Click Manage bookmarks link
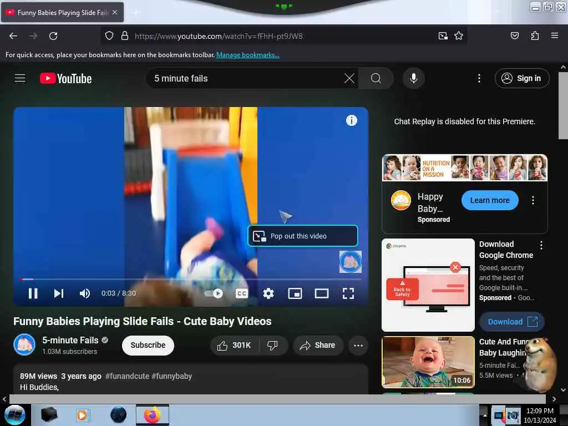 point(248,55)
